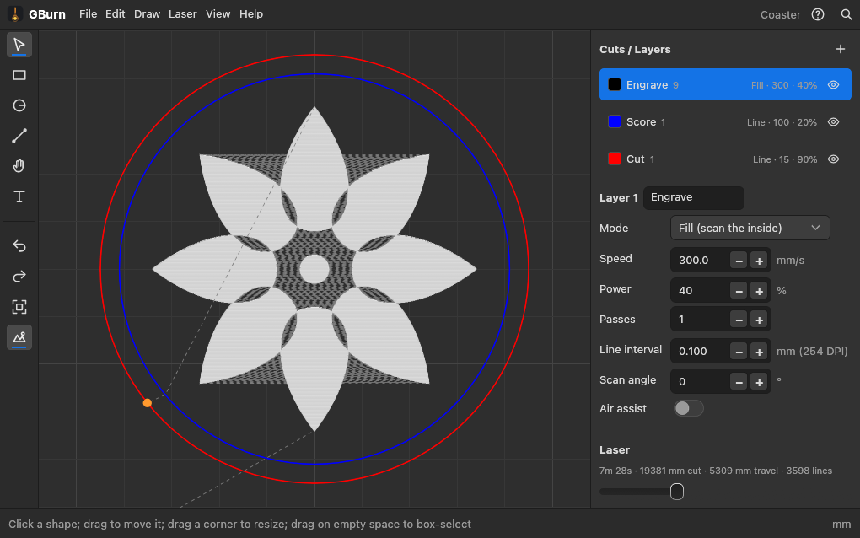Viewport: 860px width, 538px height.
Task: Increase Speed with plus button
Action: point(759,261)
